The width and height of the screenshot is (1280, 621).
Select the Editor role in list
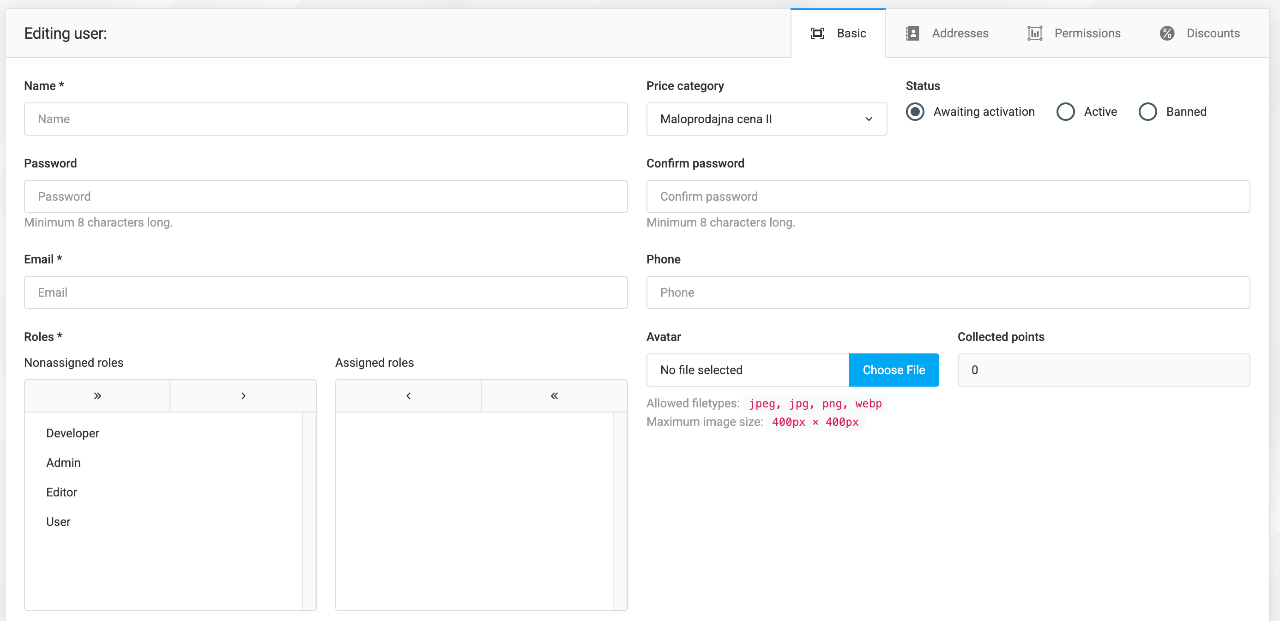(61, 492)
